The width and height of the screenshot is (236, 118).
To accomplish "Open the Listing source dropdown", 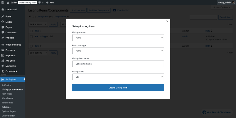I will 118,38.
